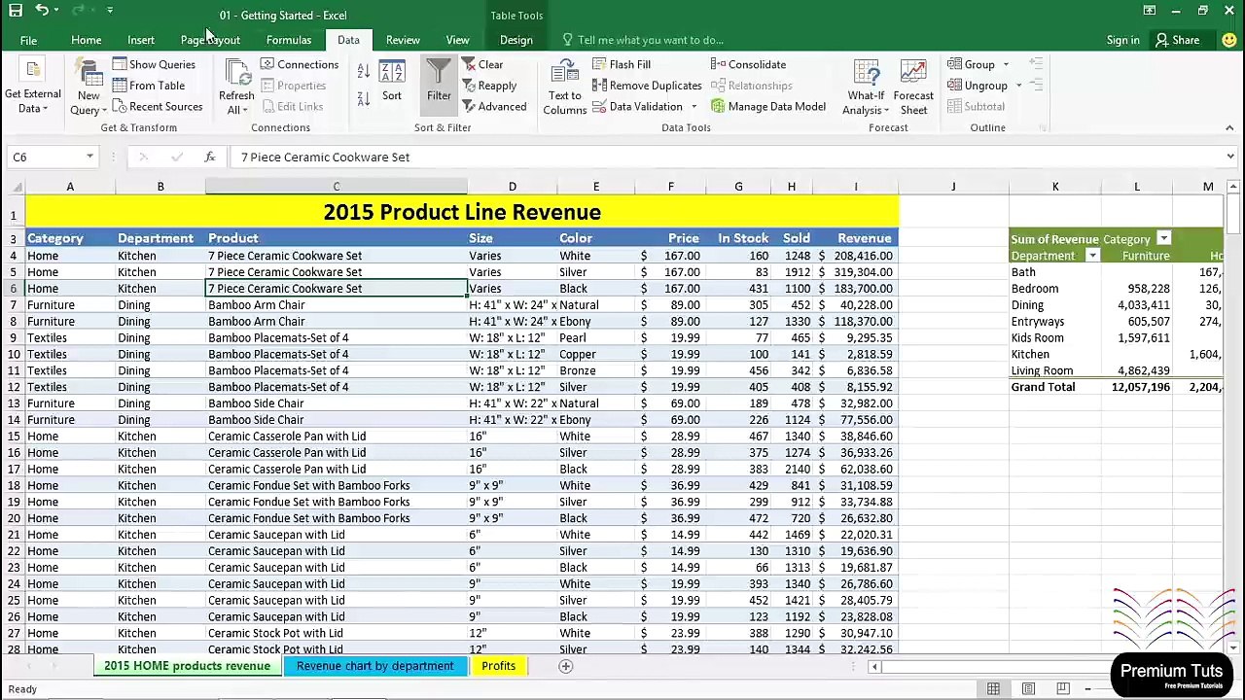
Task: Open Advanced filter options
Action: point(494,107)
